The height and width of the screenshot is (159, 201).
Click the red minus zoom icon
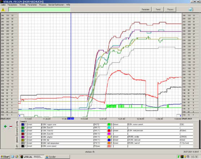coord(10,127)
